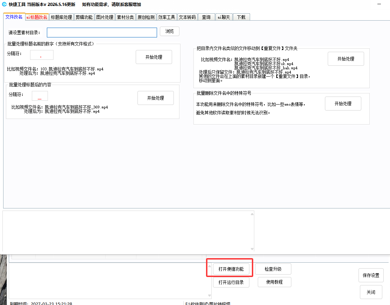Click the 请设置素材目录 label
This screenshot has width=390, height=305.
24,33
